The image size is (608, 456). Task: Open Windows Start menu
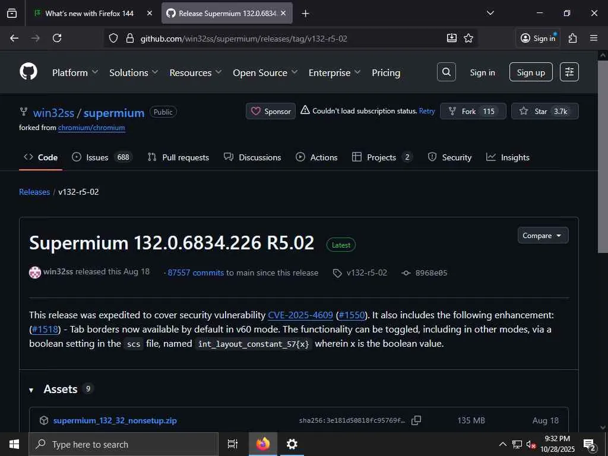pyautogui.click(x=14, y=444)
